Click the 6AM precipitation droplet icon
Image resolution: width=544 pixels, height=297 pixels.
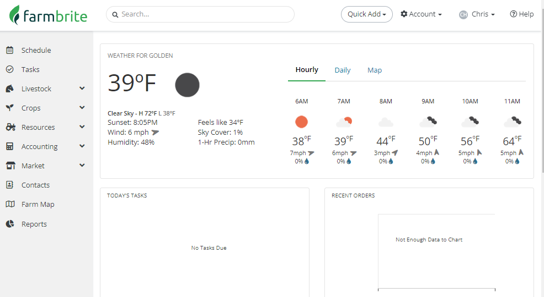click(x=307, y=161)
